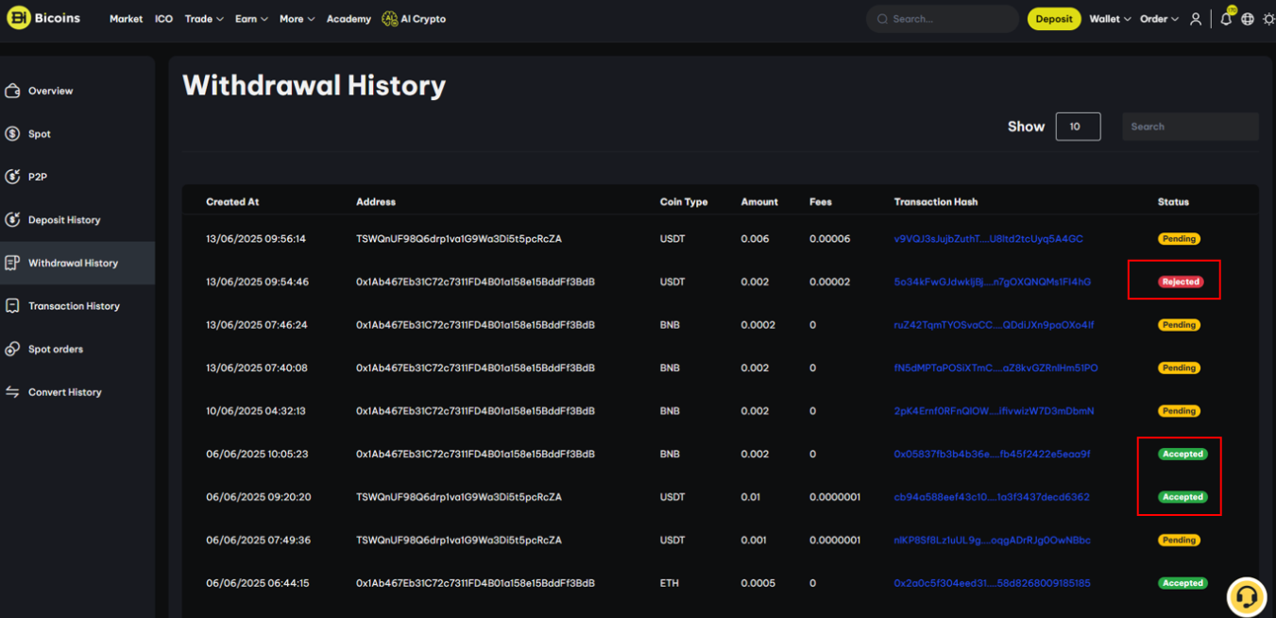The width and height of the screenshot is (1276, 618).
Task: Click the Rejected status badge
Action: [1181, 282]
